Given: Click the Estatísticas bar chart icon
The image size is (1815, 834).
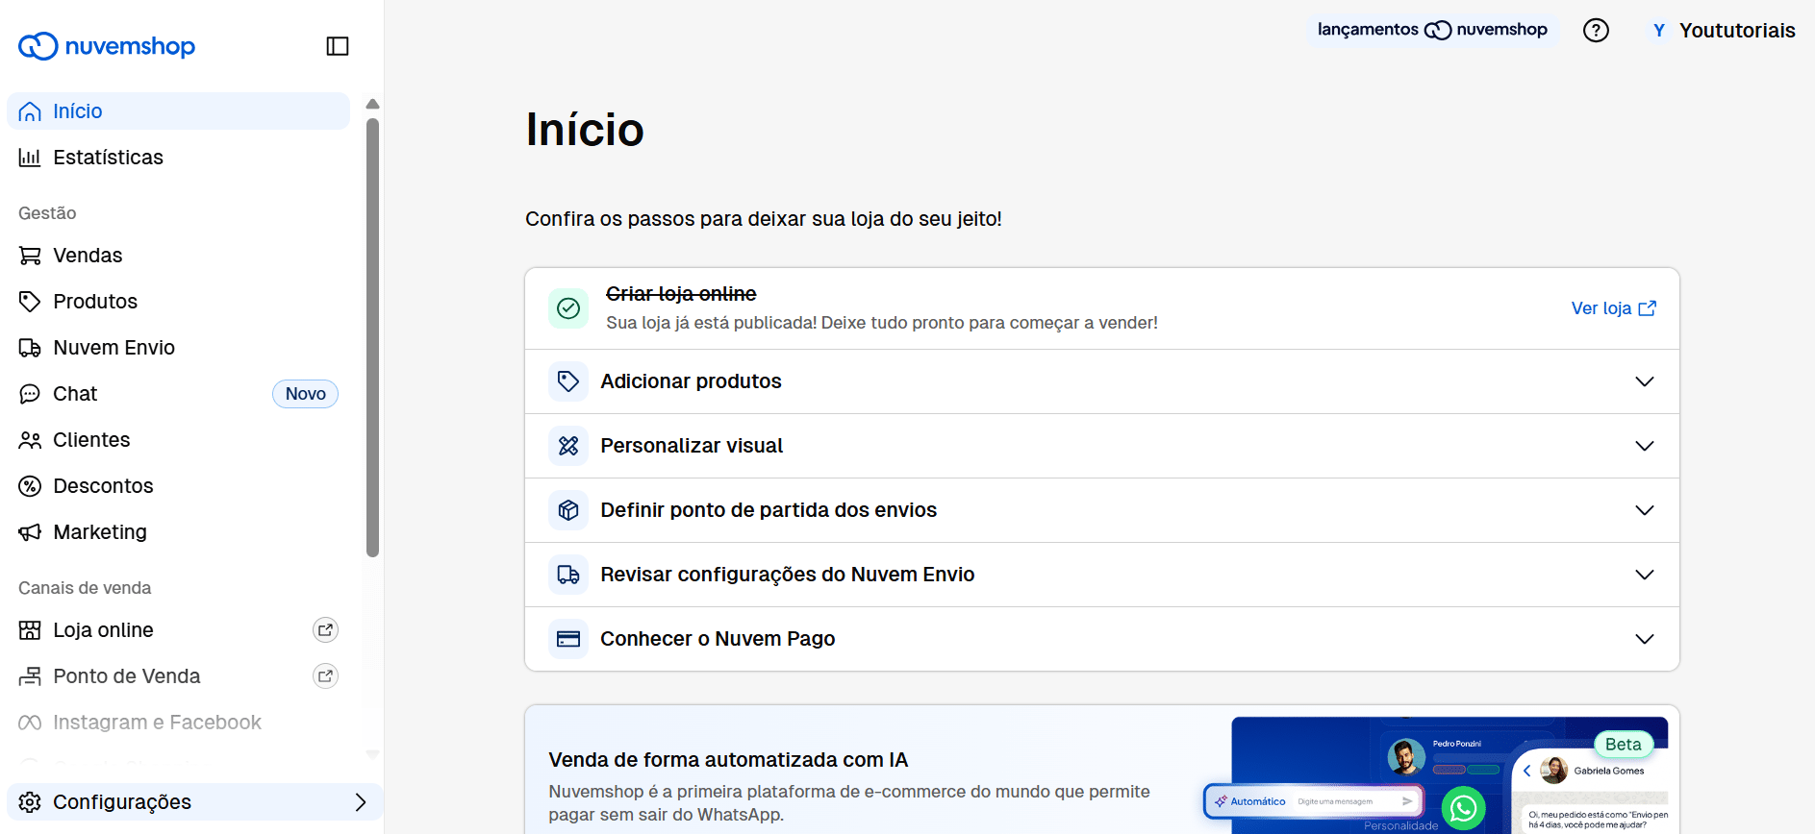Looking at the screenshot, I should (x=30, y=158).
